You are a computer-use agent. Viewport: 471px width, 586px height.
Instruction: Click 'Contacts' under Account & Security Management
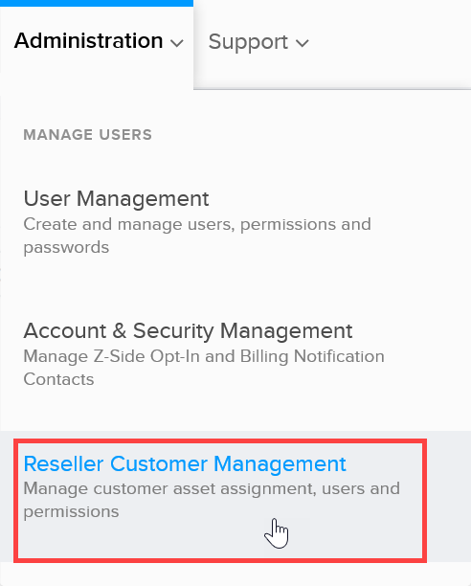tap(58, 379)
